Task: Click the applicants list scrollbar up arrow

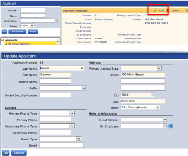Action: click(x=58, y=41)
